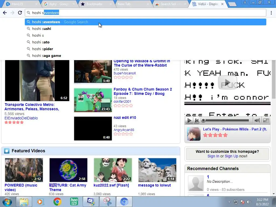276x207 pixels.
Task: Toggle the player fullscreen icon
Action: 266,120
